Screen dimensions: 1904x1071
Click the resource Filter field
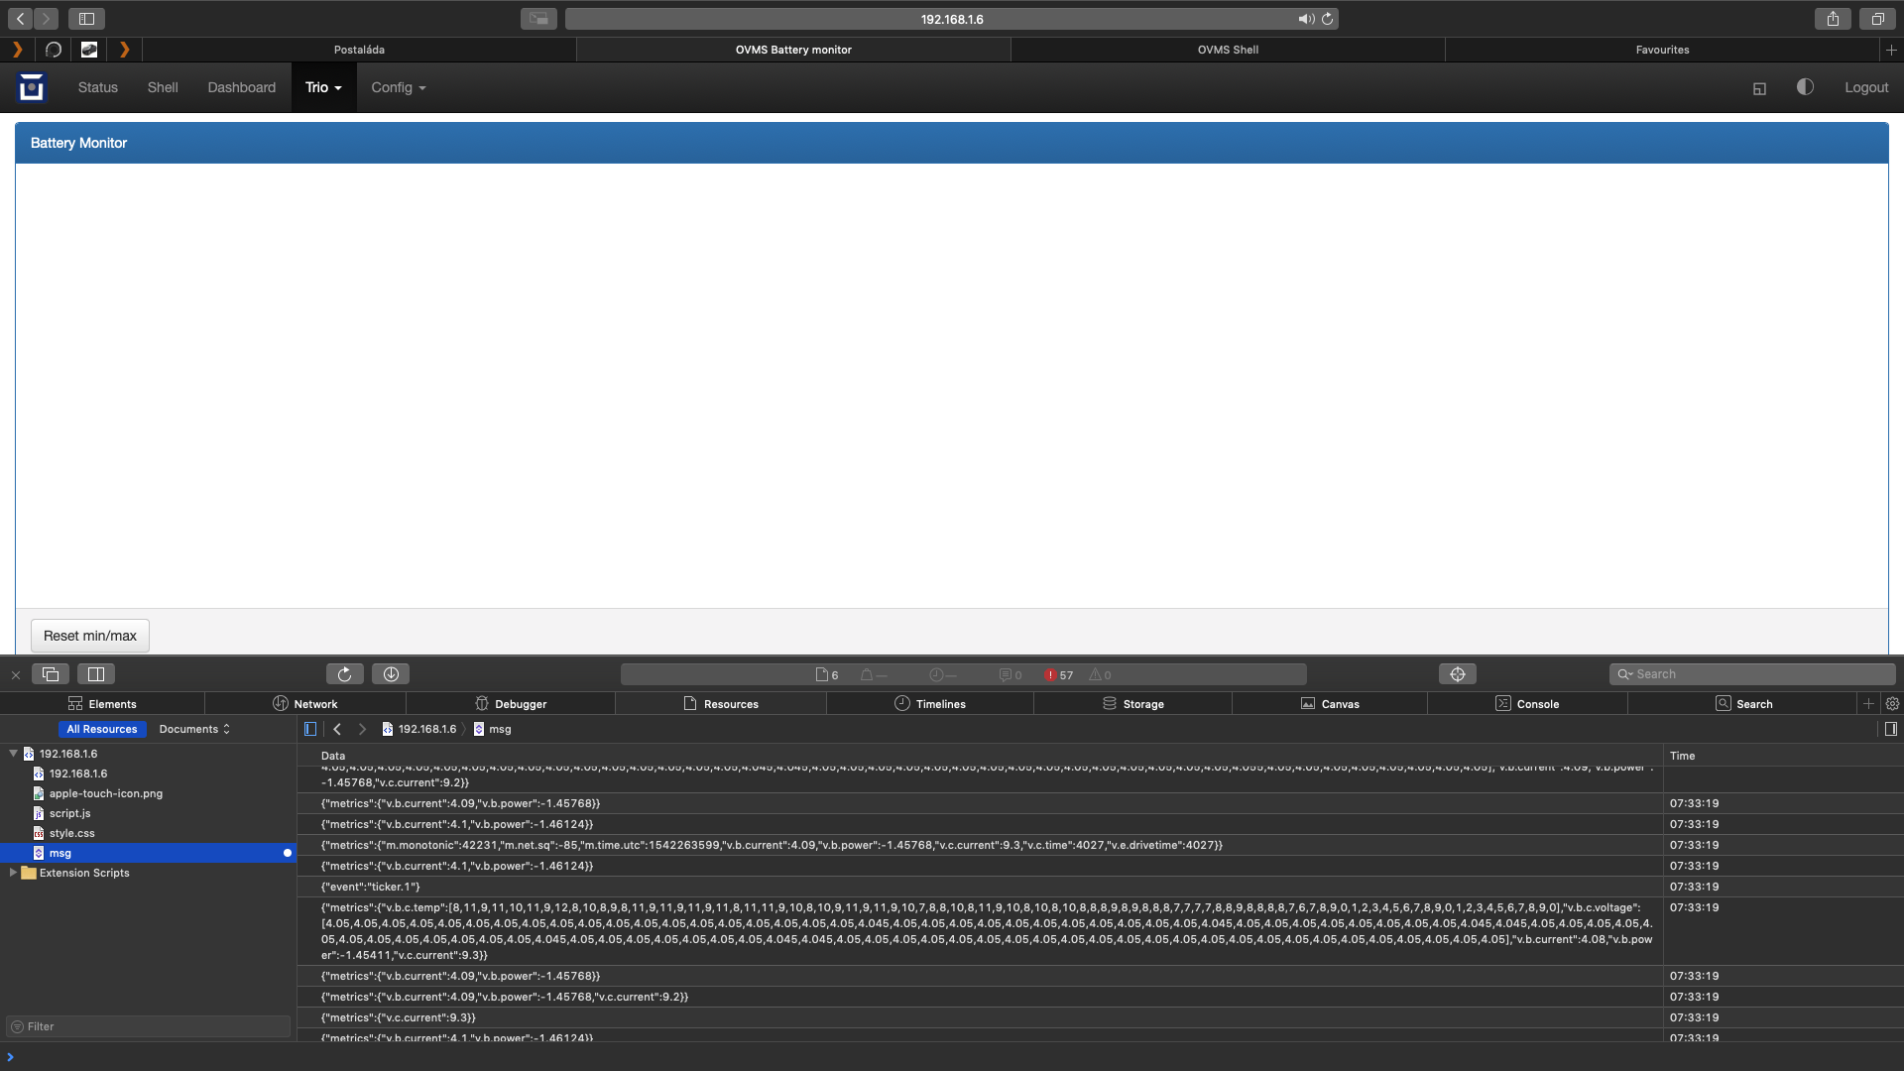tap(149, 1026)
